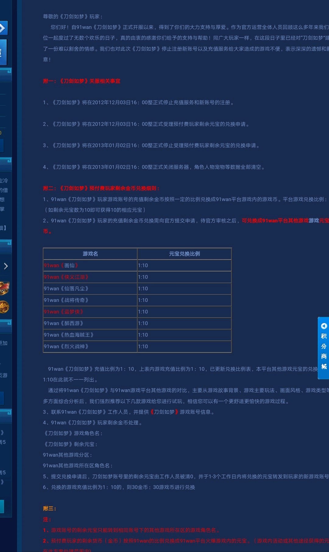Click the line 正式停止受理预付费玩家剩余元宝的兑换申请
329x552 pixels.
pos(151,145)
